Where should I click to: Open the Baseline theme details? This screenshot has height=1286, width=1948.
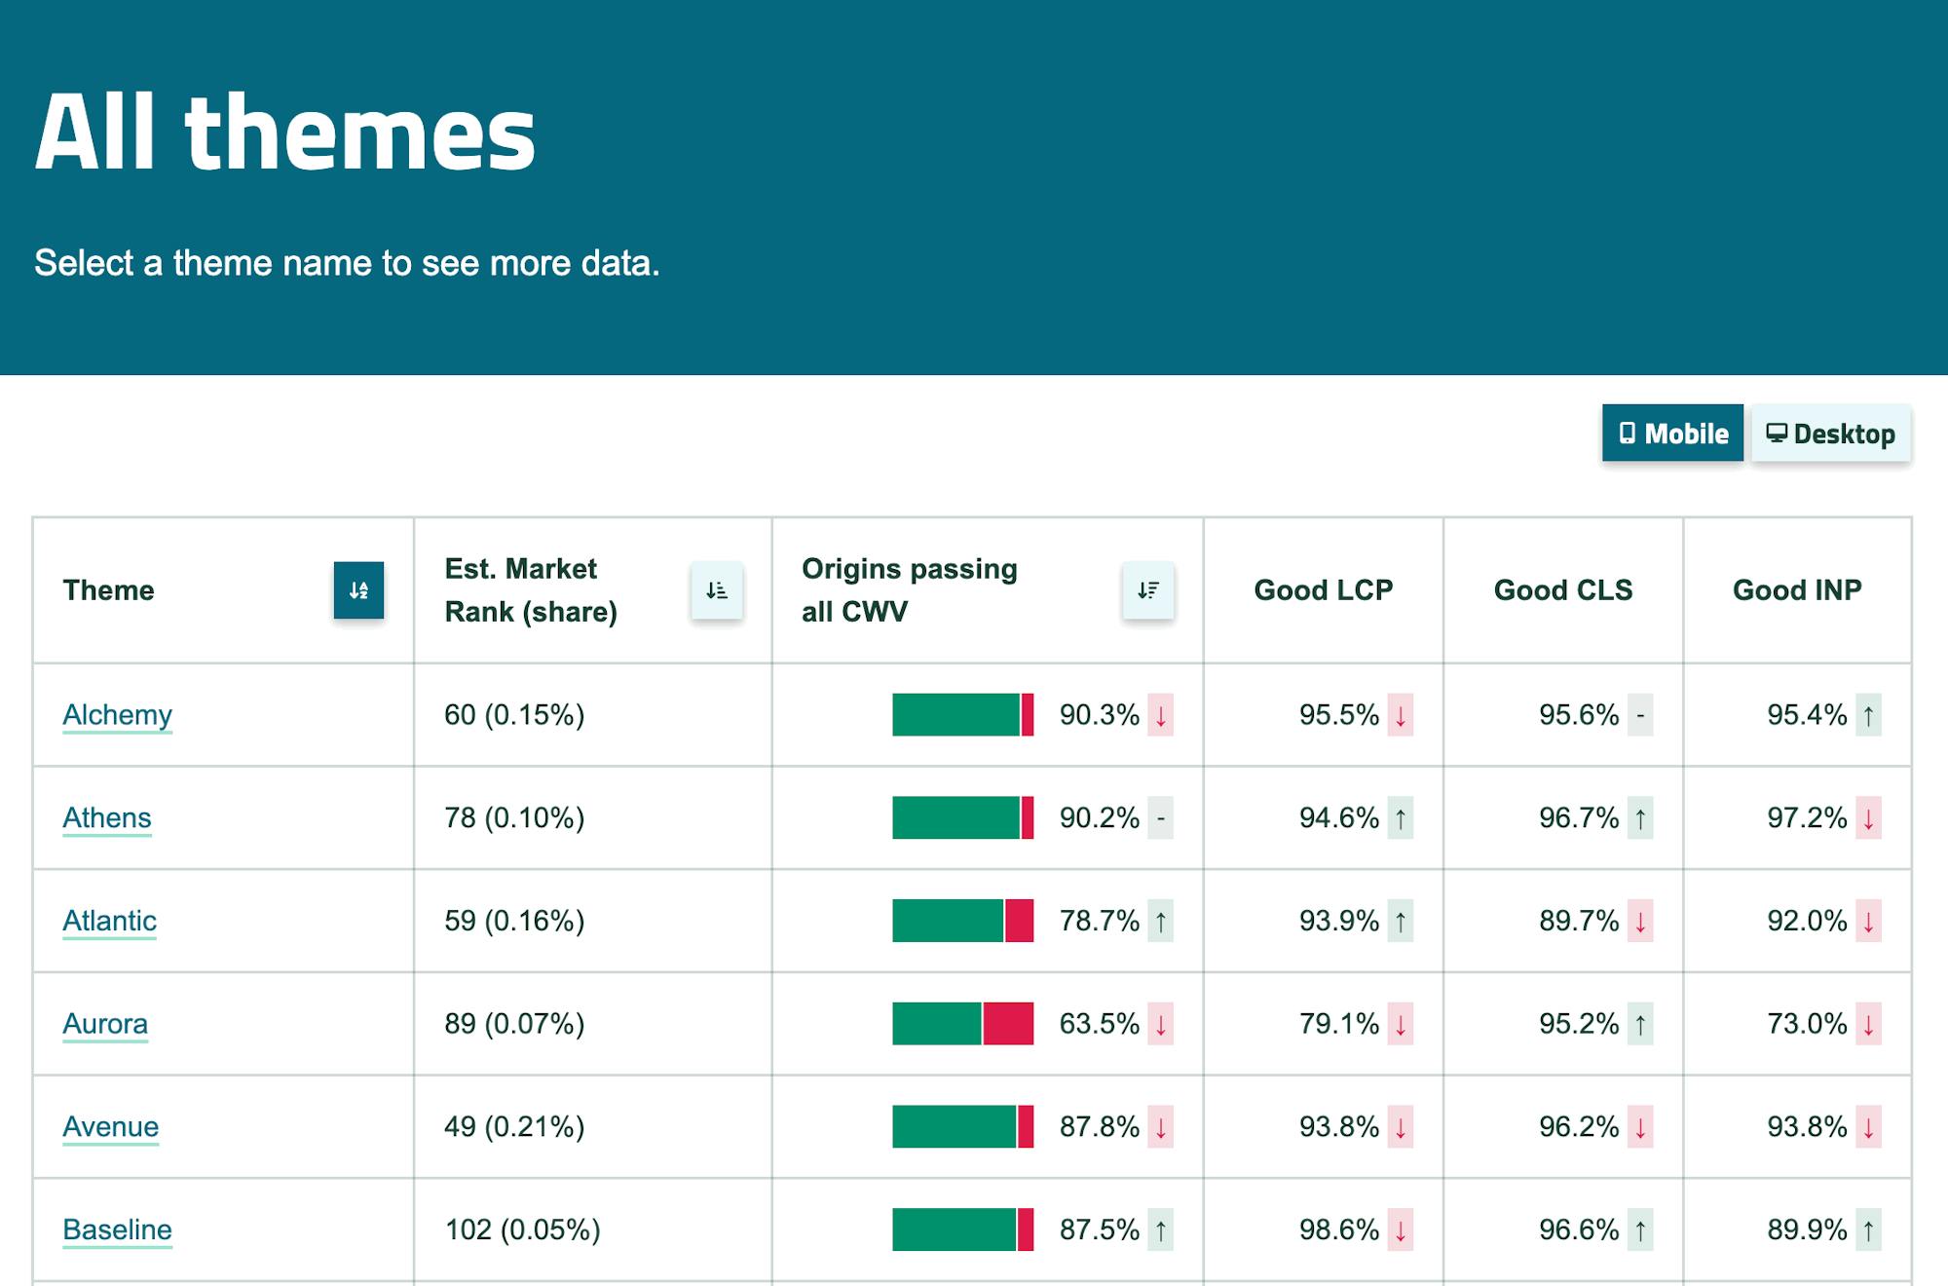tap(115, 1230)
